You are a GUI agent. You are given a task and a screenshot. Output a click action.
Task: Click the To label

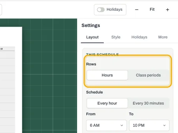pyautogui.click(x=131, y=114)
